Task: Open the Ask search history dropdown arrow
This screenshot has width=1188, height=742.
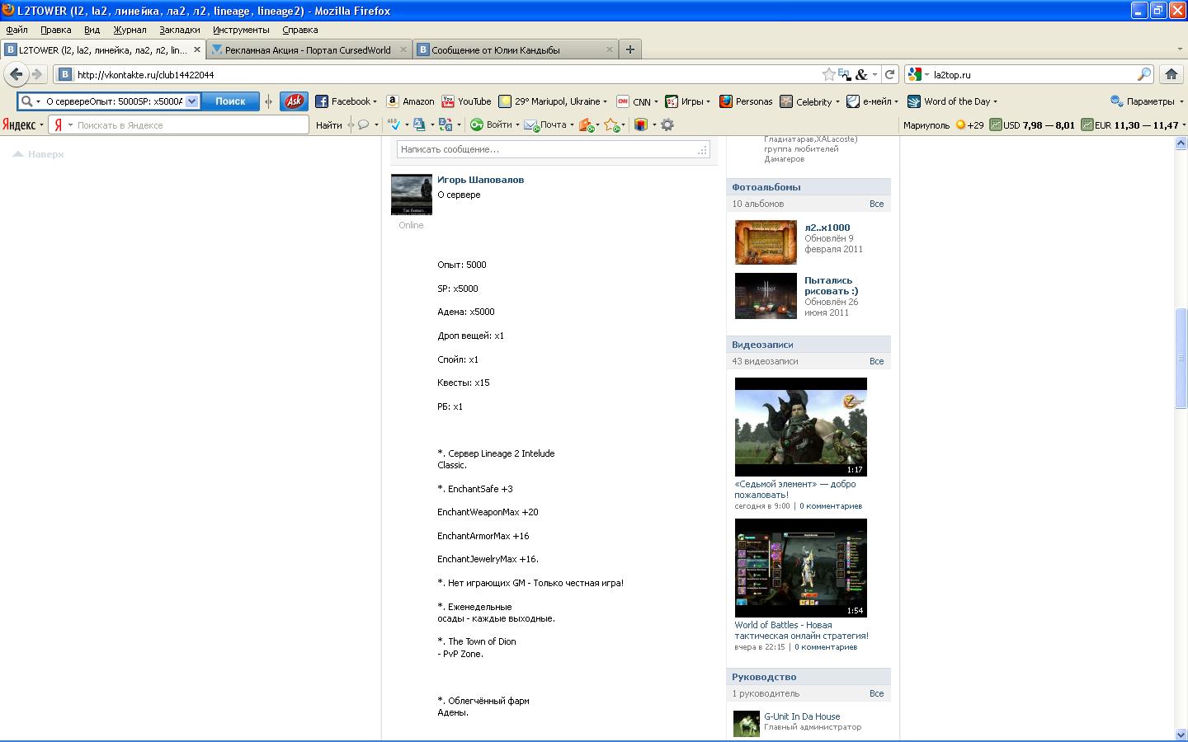Action: point(191,101)
